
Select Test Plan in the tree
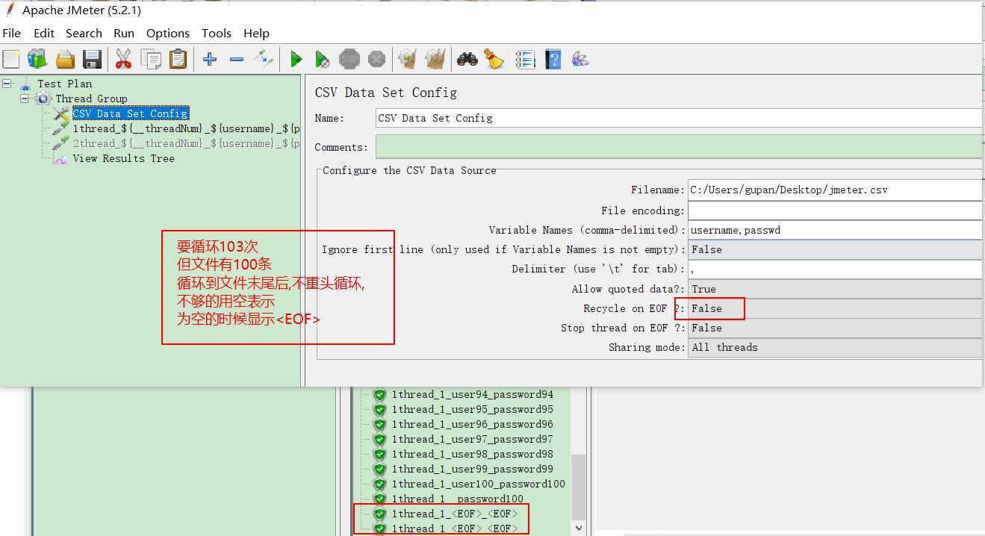tap(65, 84)
